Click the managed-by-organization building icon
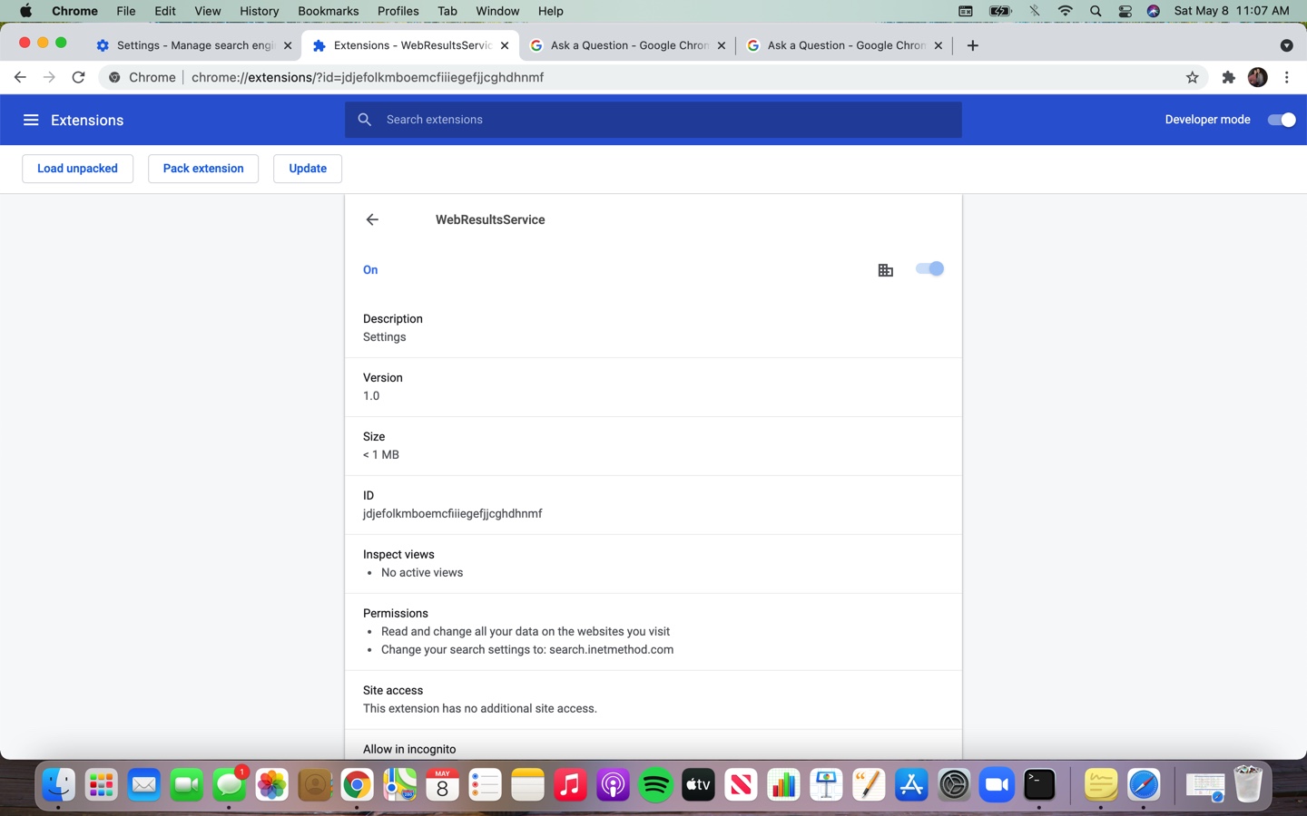The width and height of the screenshot is (1307, 816). (886, 270)
